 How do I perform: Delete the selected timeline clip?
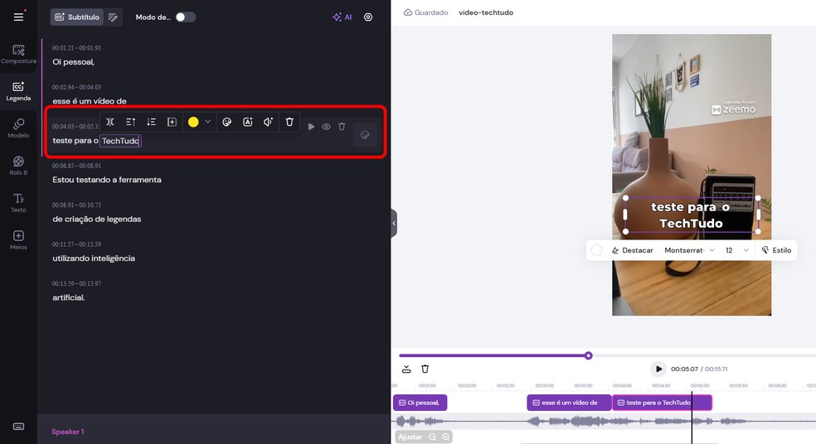[425, 369]
